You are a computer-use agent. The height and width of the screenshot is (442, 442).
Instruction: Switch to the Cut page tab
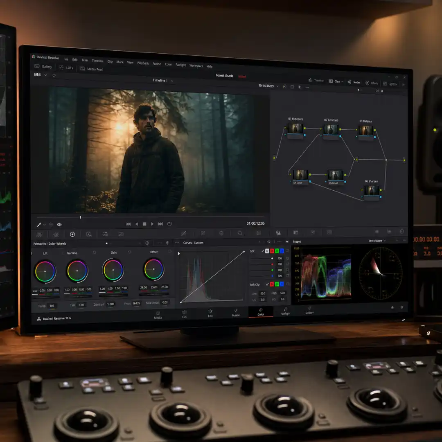click(x=184, y=314)
